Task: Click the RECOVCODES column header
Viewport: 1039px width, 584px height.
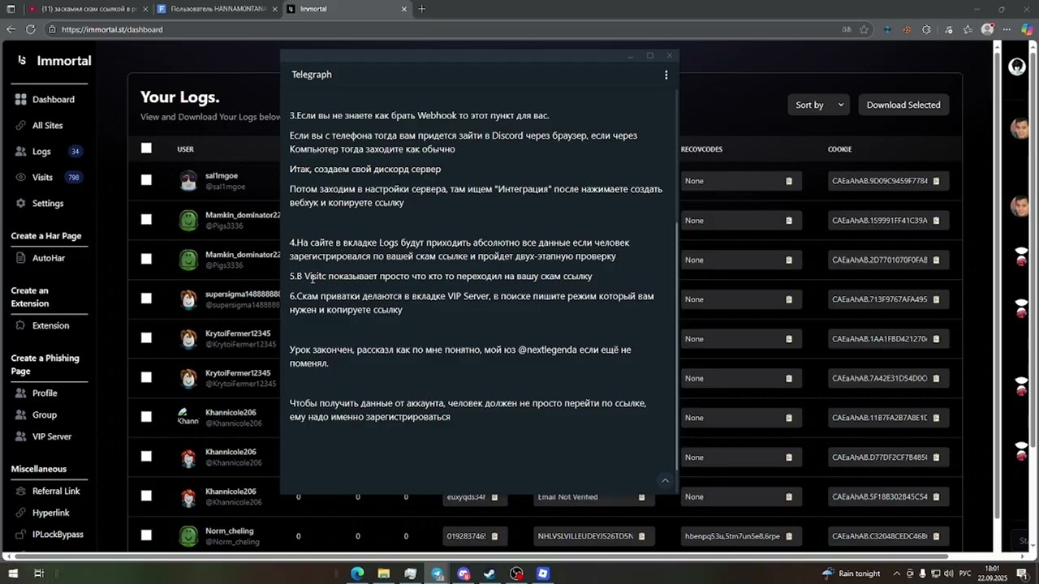Action: [701, 149]
